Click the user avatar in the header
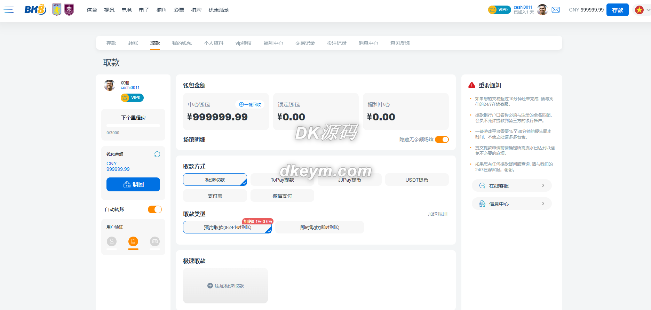The width and height of the screenshot is (651, 310). [x=542, y=10]
